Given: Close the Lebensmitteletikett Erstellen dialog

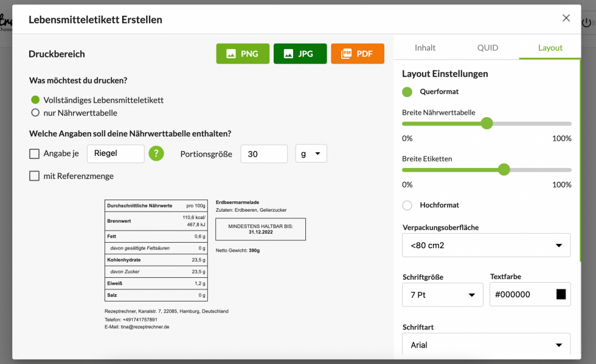Looking at the screenshot, I should tap(566, 18).
